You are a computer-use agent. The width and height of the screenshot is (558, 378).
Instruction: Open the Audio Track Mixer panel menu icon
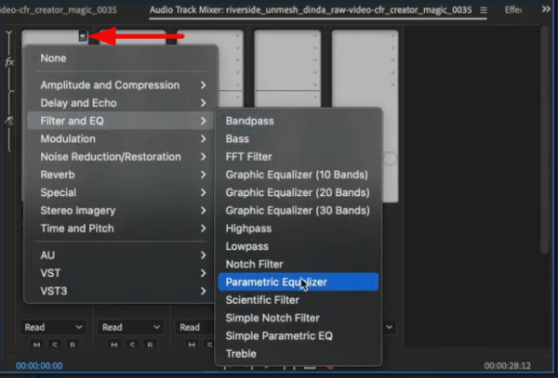484,10
